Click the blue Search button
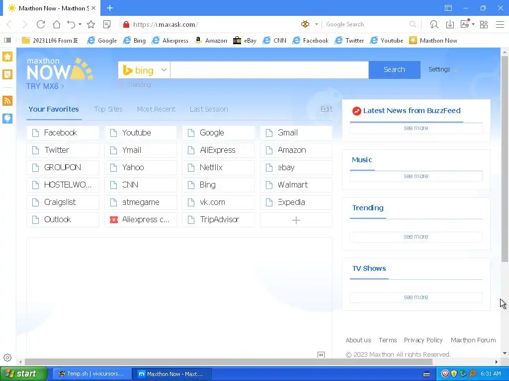The height and width of the screenshot is (381, 509). click(394, 69)
